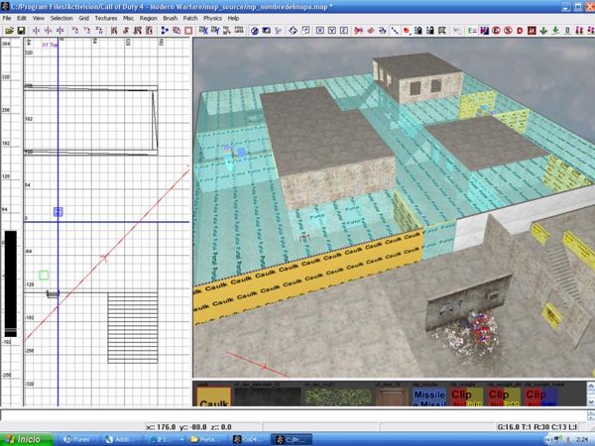Switch to the Y view button
Screen dimensions: 595x446
pyautogui.click(x=332, y=31)
